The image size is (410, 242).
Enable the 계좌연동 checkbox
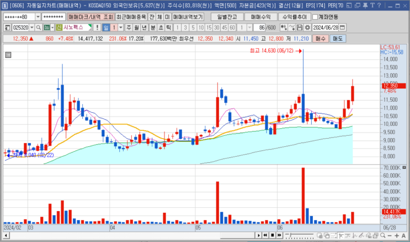[x=315, y=17]
